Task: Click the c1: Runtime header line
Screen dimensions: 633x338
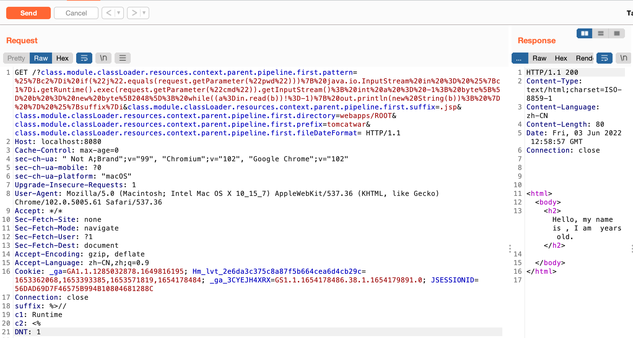Action: coord(38,315)
